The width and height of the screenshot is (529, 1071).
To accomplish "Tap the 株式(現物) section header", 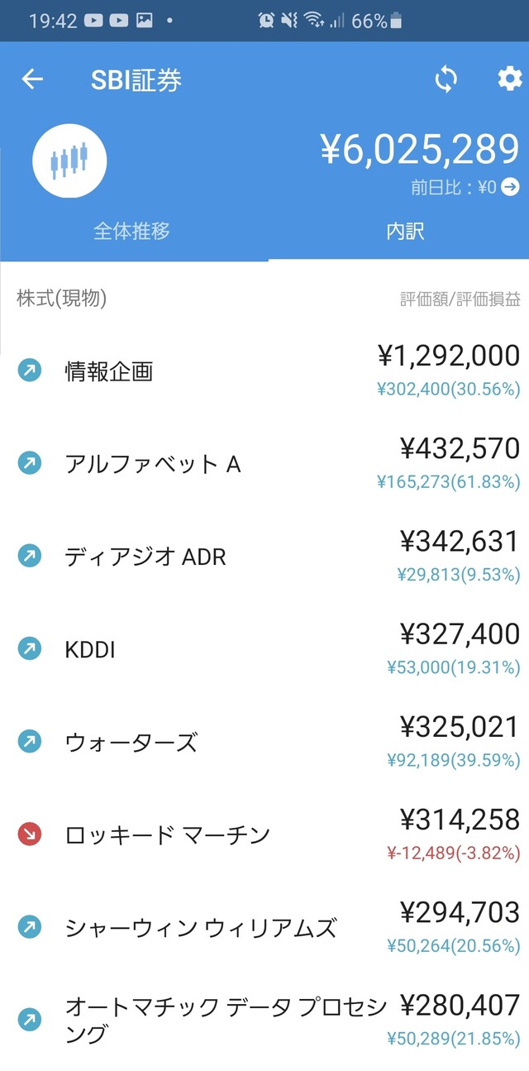I will tap(62, 299).
